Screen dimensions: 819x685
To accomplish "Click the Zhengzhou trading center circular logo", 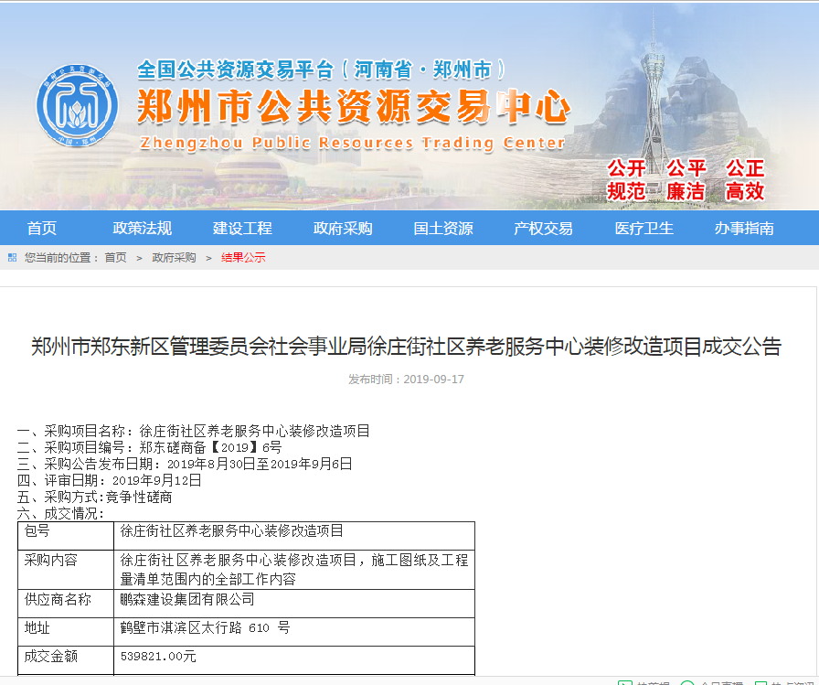I will click(78, 108).
